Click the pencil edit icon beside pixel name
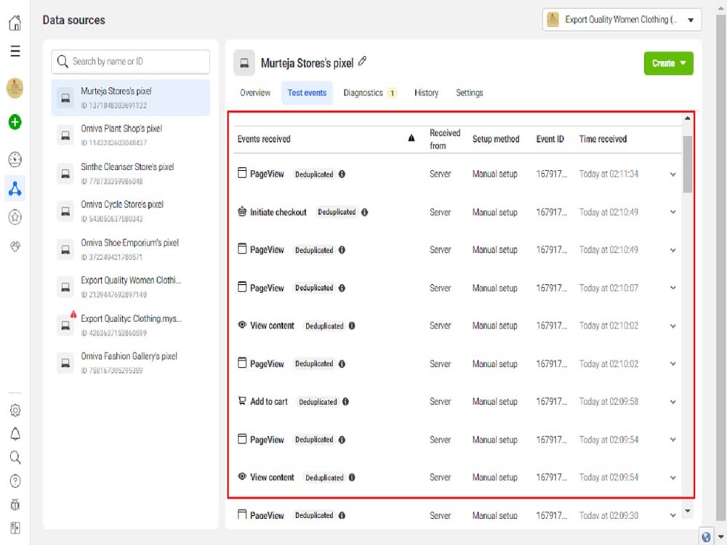 point(362,61)
